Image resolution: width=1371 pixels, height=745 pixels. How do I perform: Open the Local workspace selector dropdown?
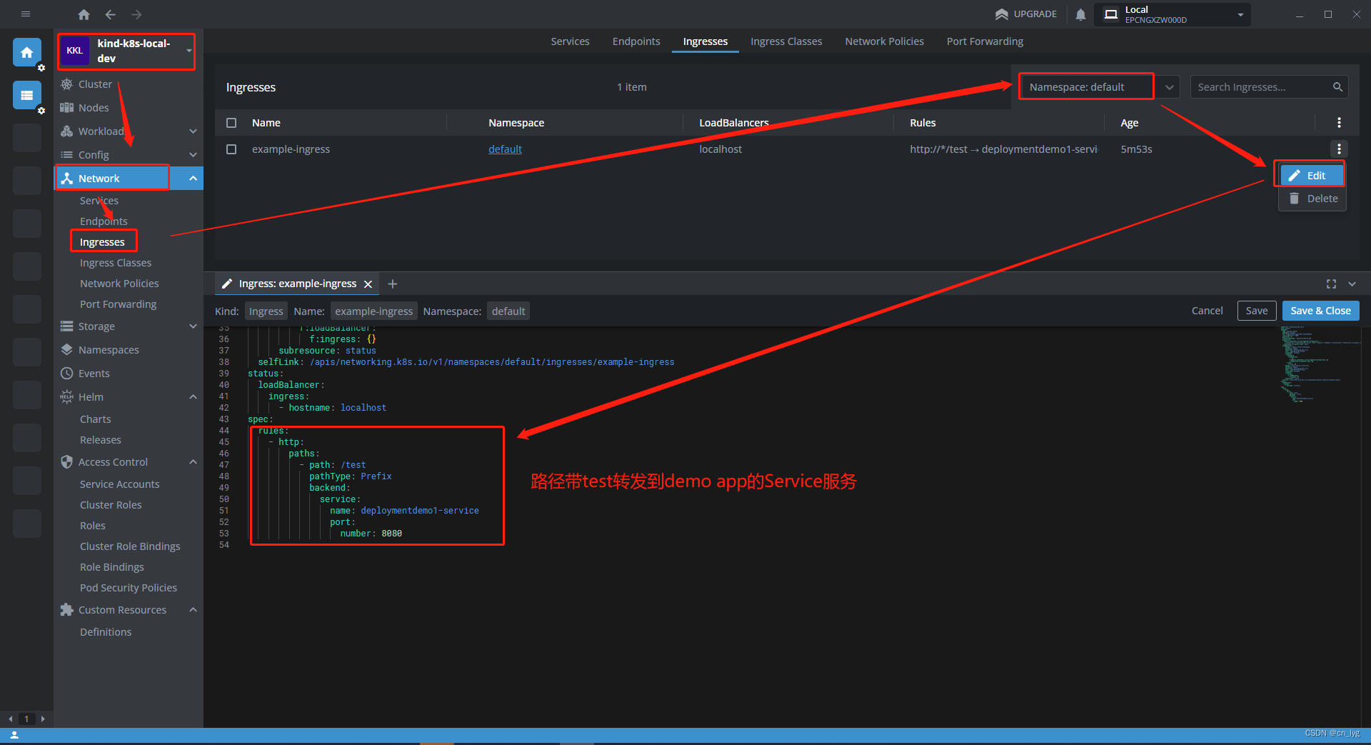pyautogui.click(x=1174, y=14)
